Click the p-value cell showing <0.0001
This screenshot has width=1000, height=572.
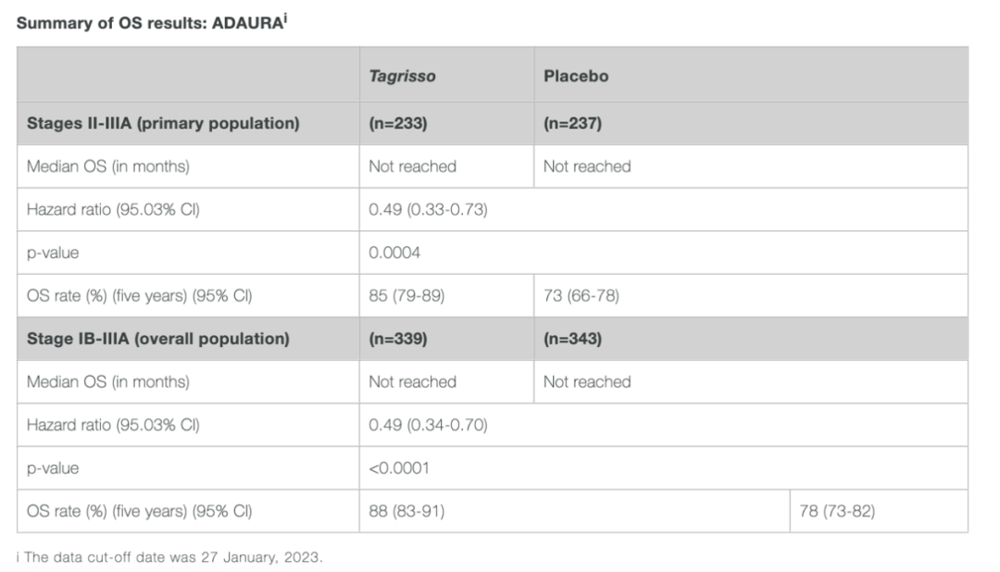pyautogui.click(x=398, y=468)
